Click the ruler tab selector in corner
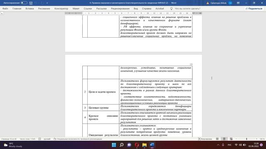 tap(2, 13)
